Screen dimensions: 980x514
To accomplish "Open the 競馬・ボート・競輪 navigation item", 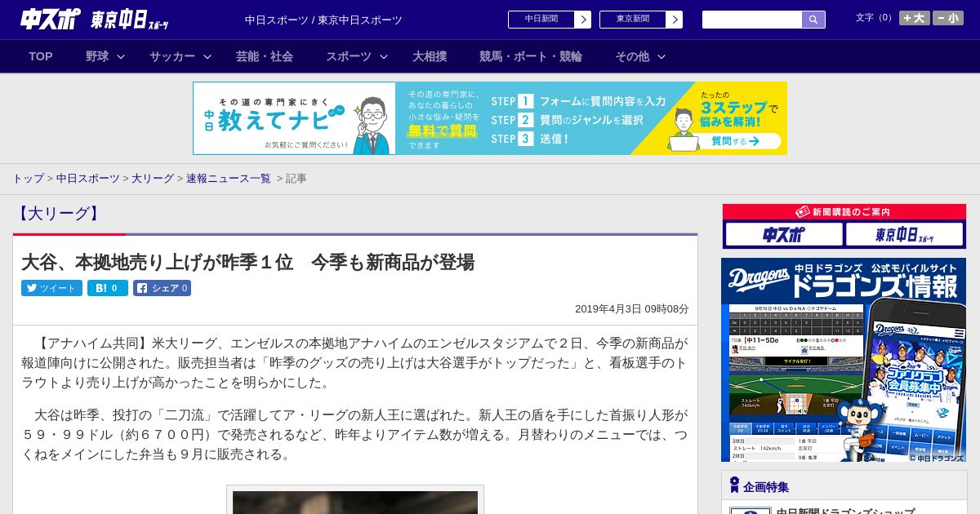I will pos(531,56).
